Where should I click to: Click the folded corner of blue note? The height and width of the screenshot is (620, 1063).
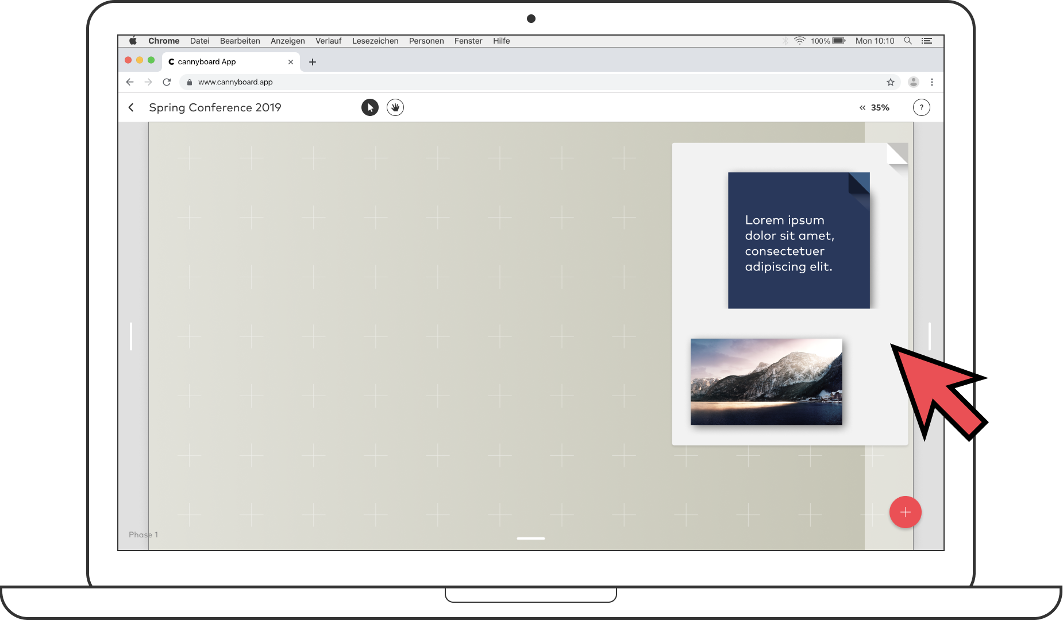(859, 183)
